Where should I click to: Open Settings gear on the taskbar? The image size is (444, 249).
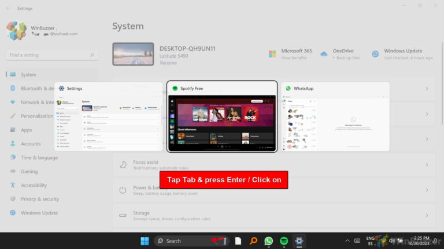299,241
